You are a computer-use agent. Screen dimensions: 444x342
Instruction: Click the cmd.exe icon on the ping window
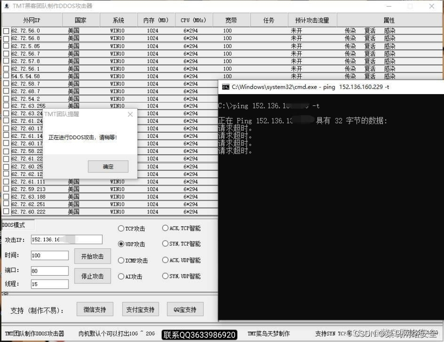click(226, 87)
